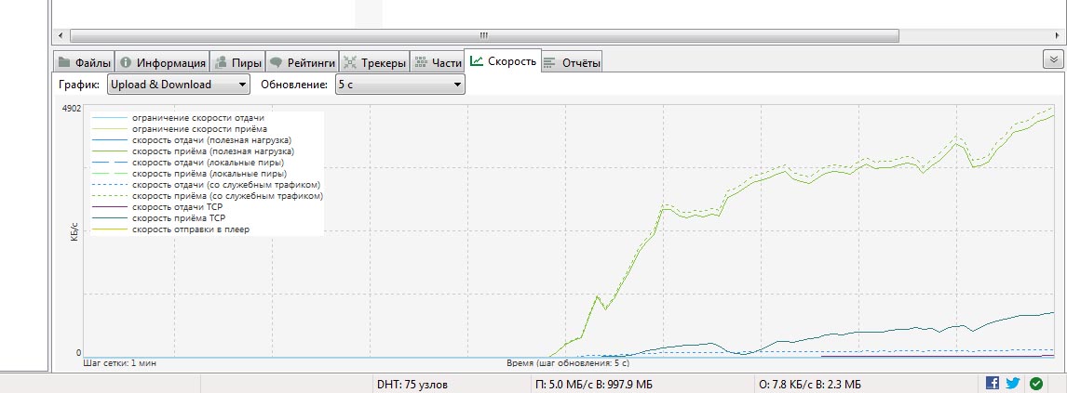Click the speech bubble icon on Рейтинги tab
Viewport: 1067px width, 393px height.
click(276, 62)
